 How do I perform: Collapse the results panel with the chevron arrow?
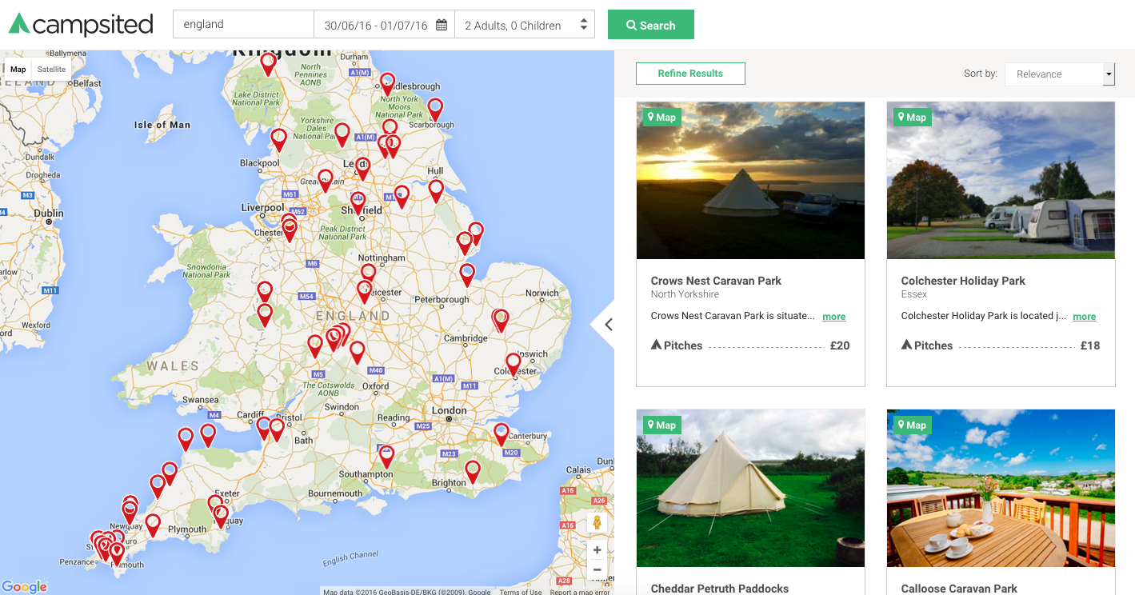pos(608,325)
